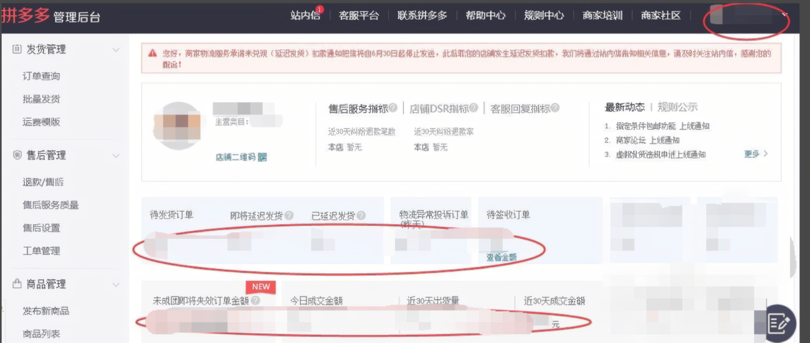Screen dimensions: 810x343
Task: Go to 商品列表 in the sidebar
Action: [x=42, y=334]
